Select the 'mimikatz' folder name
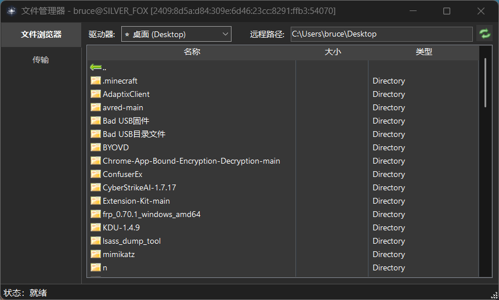 [x=119, y=255]
